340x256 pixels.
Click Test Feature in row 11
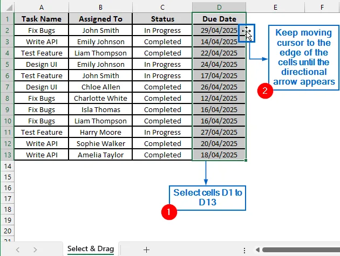(x=42, y=132)
